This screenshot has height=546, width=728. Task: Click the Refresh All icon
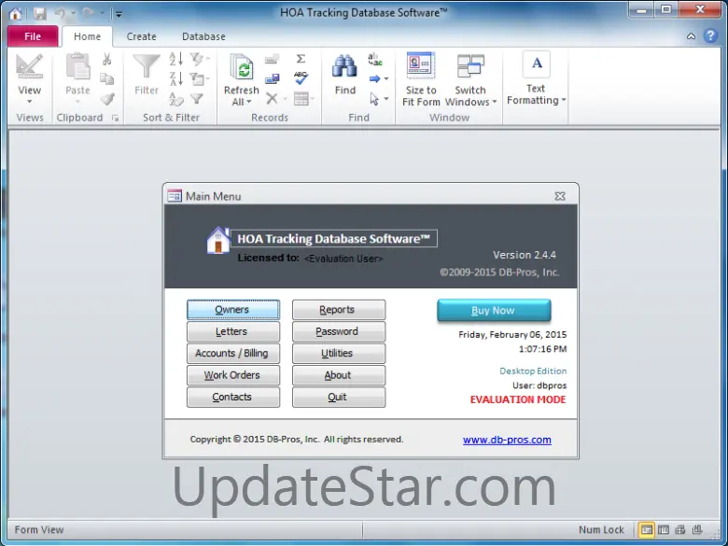(242, 68)
